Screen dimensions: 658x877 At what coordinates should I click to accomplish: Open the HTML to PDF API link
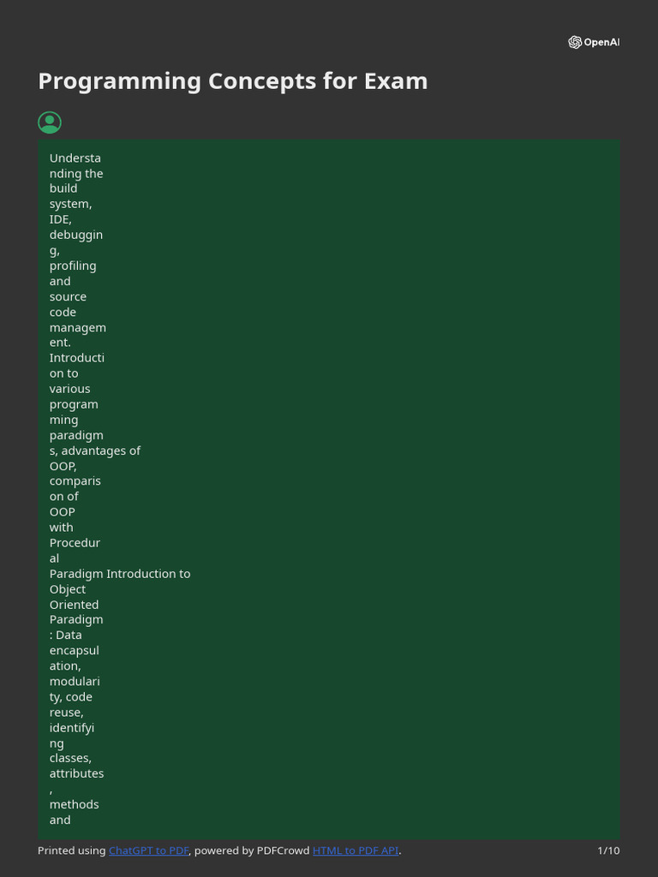coord(356,850)
